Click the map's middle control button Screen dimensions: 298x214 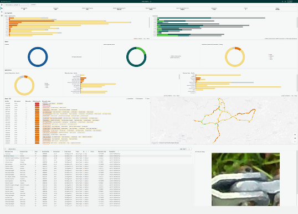(295, 138)
